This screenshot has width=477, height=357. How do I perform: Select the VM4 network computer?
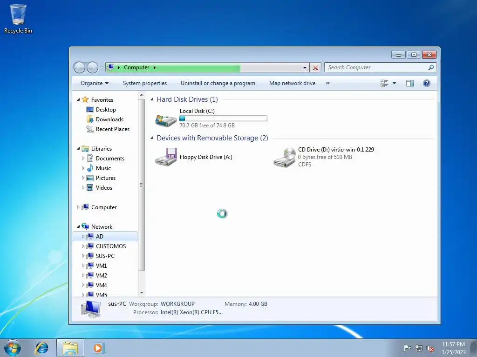click(x=101, y=285)
